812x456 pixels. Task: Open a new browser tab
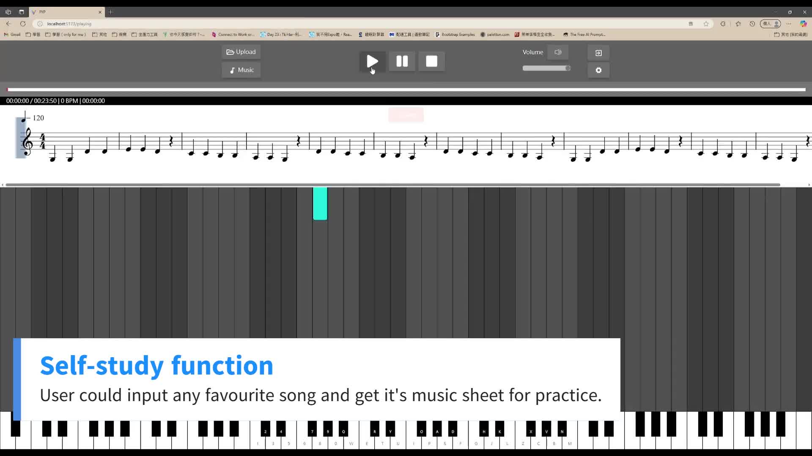pos(110,12)
